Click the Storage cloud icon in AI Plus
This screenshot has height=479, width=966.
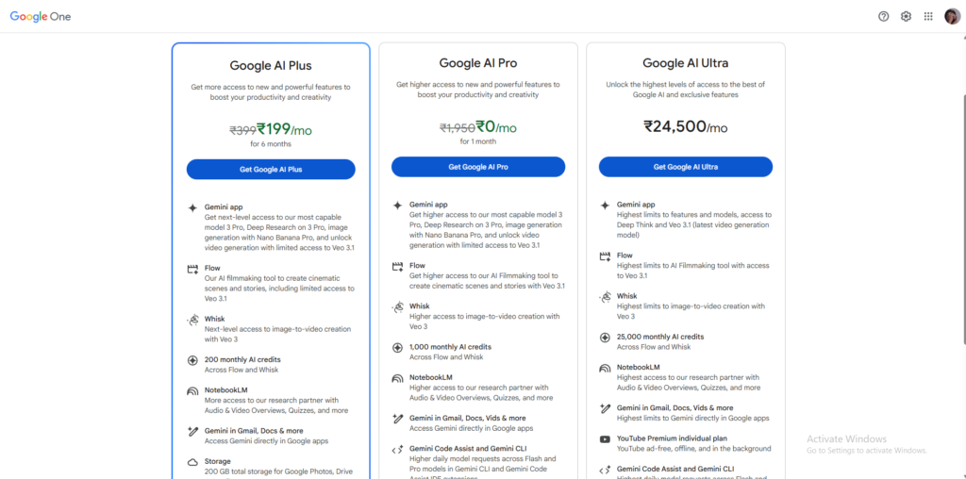coord(192,462)
